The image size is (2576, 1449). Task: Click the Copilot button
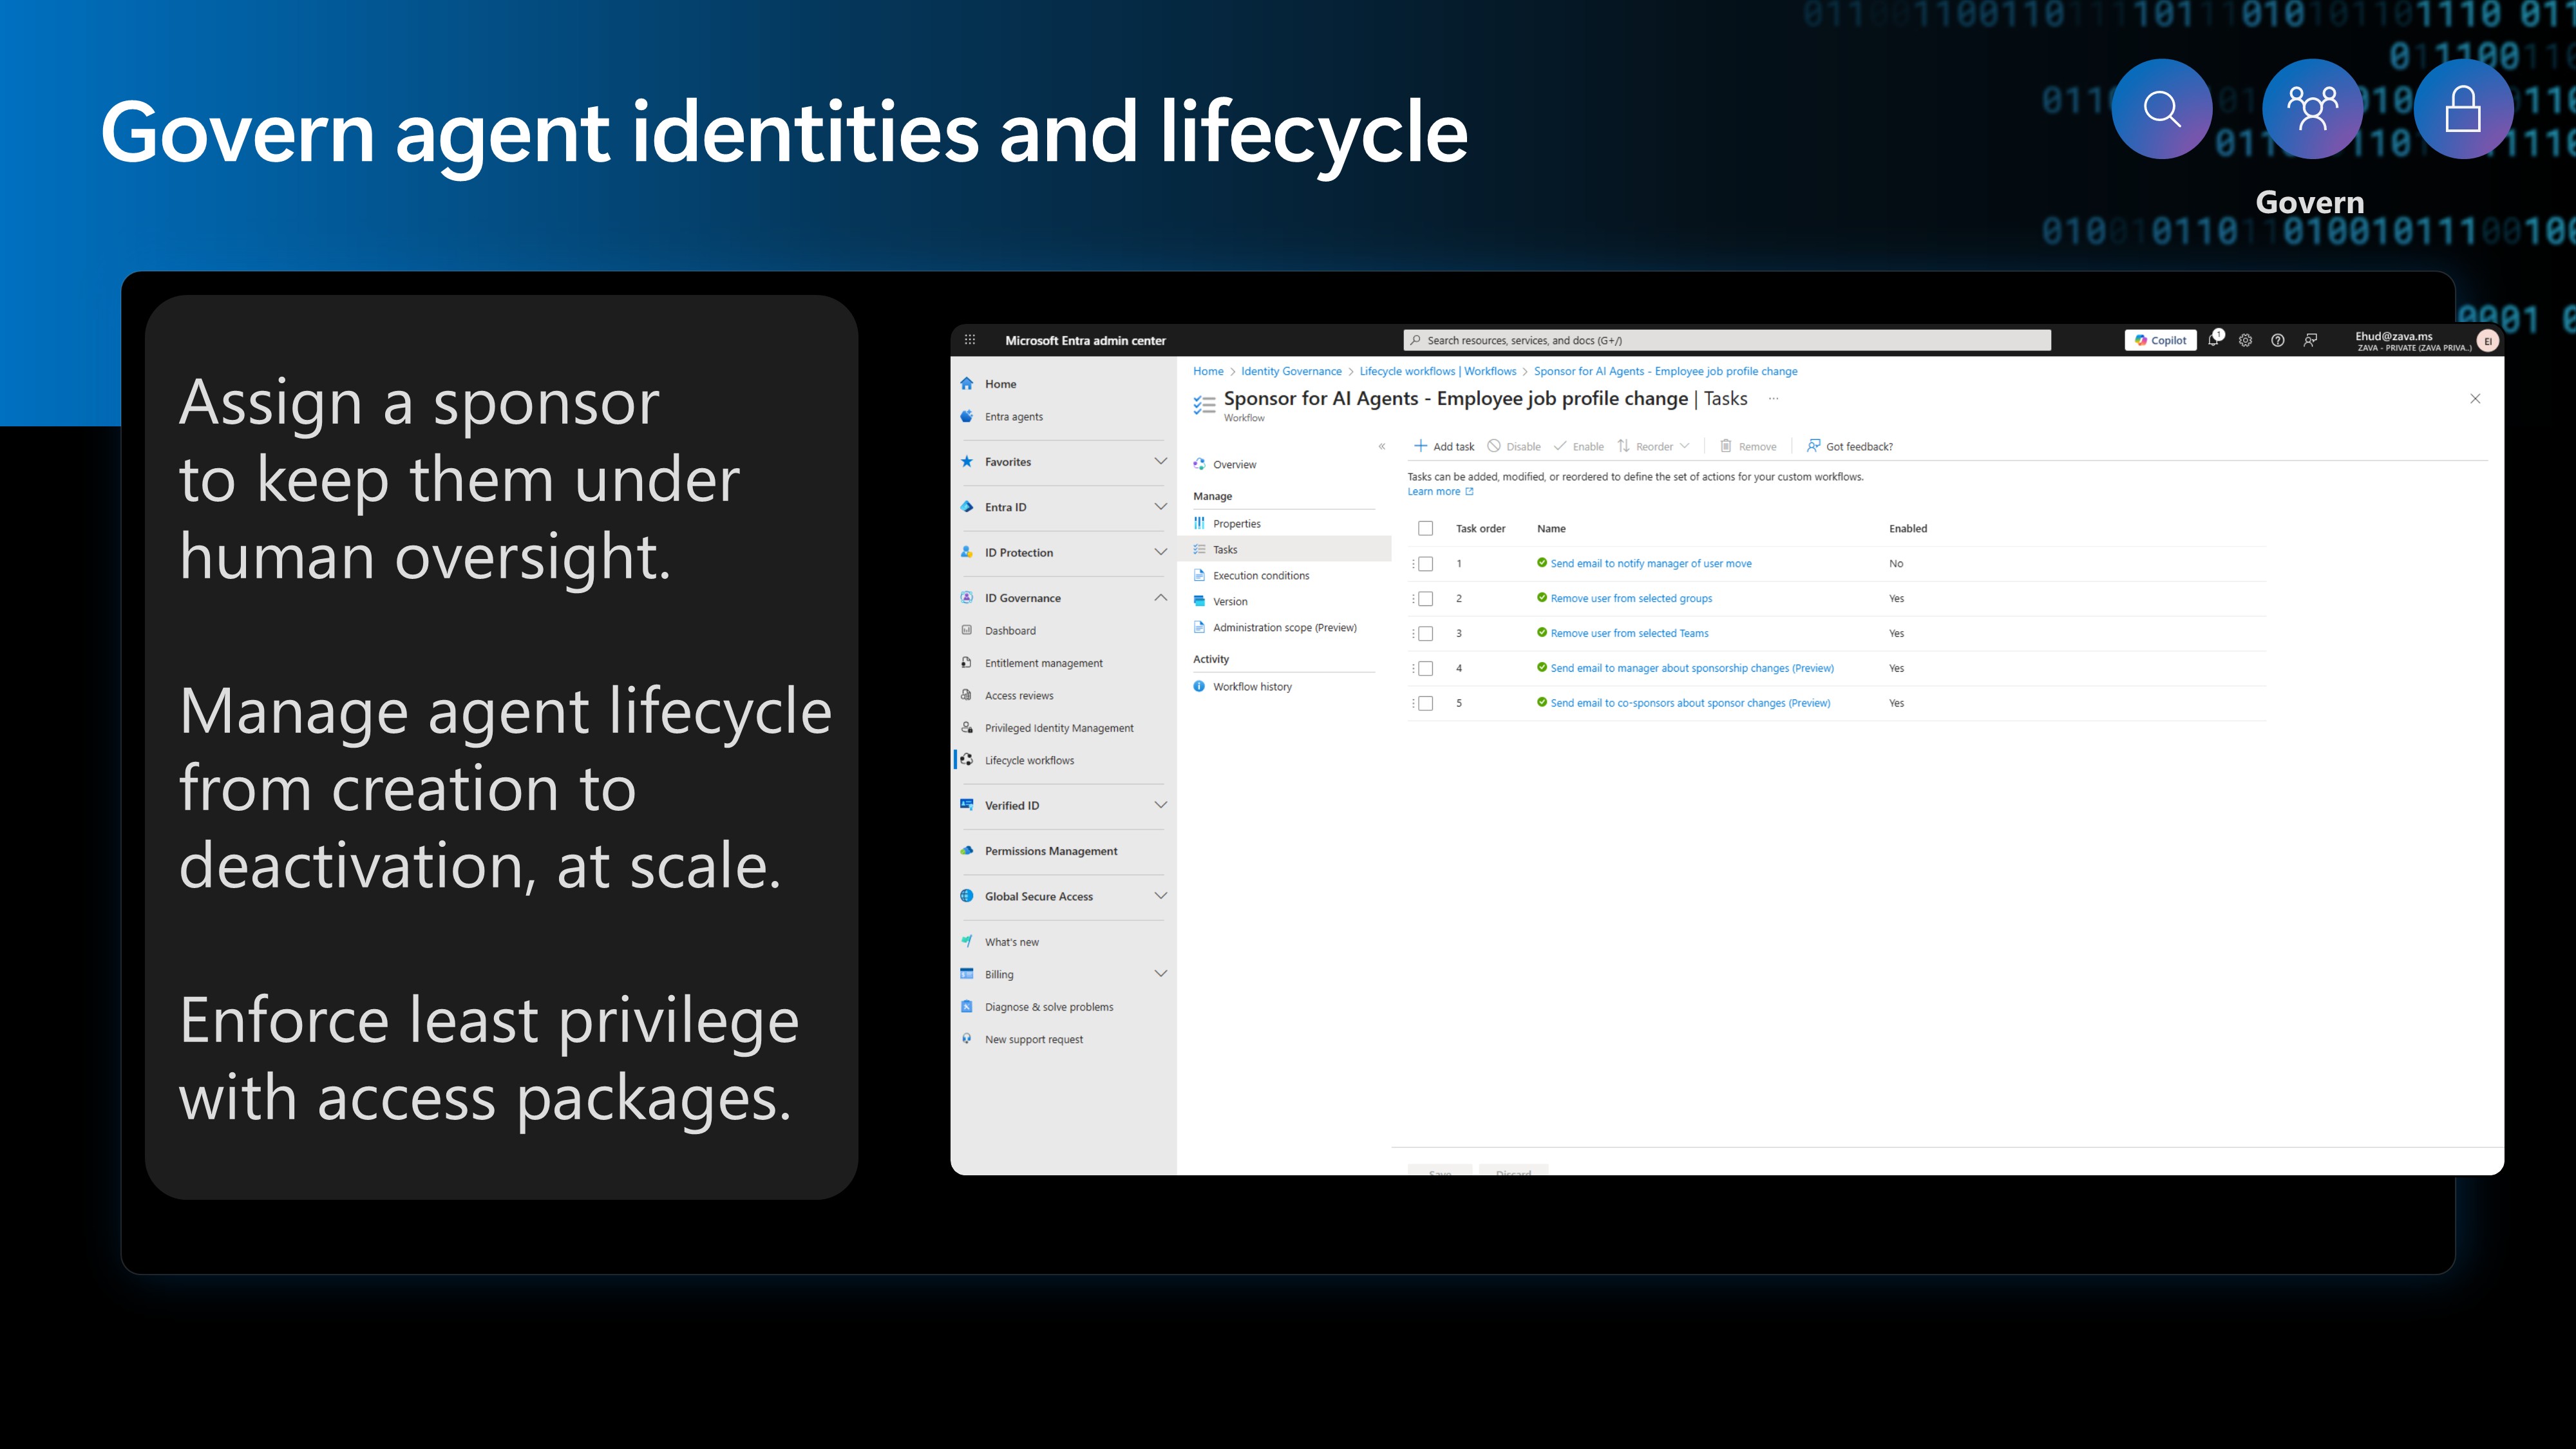point(2160,340)
